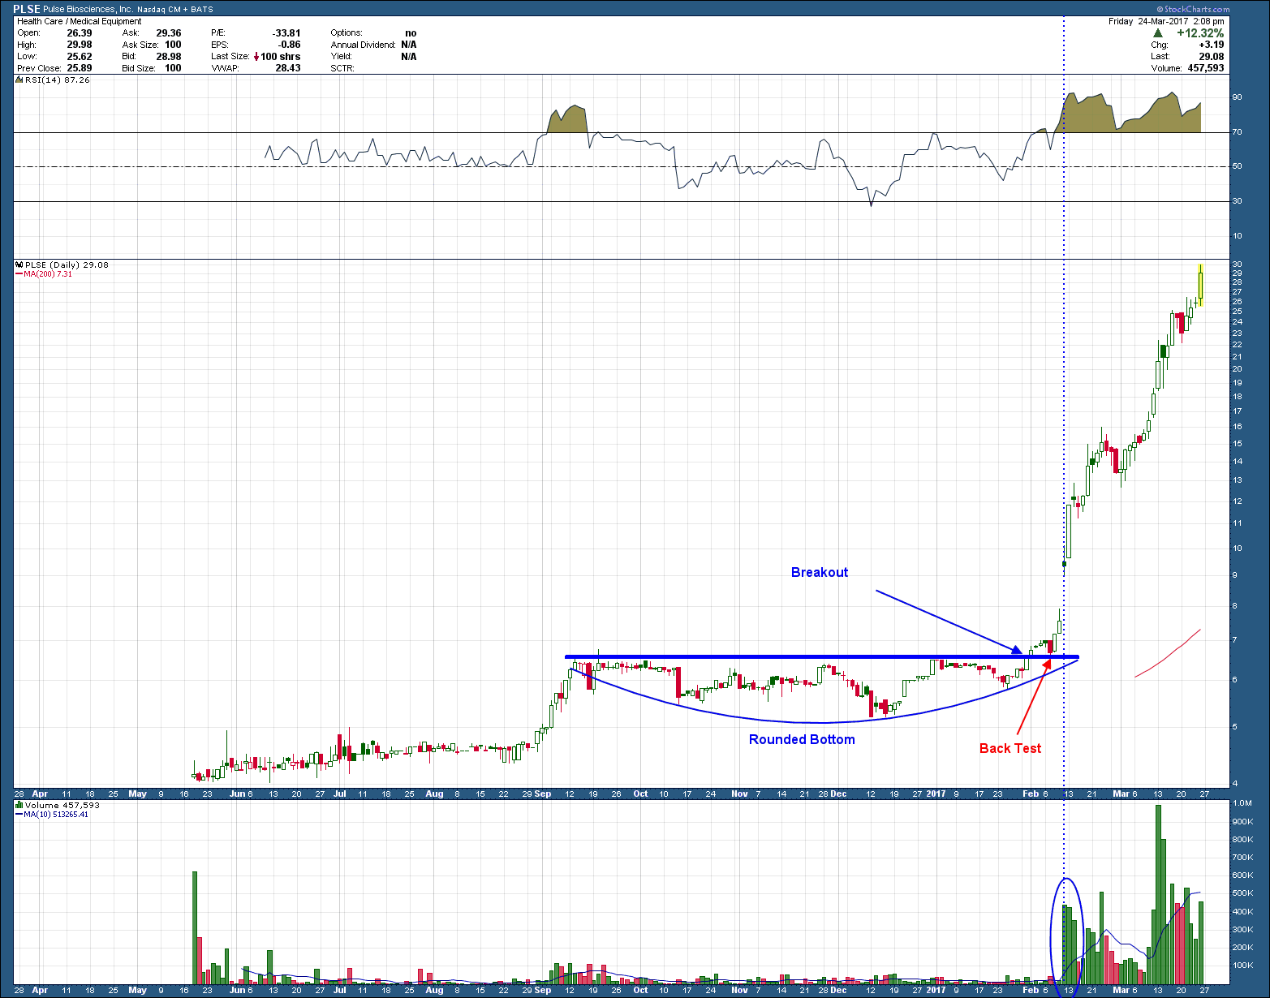Select the MA(10) 513265.41 volume legend
The image size is (1270, 998).
(x=56, y=815)
